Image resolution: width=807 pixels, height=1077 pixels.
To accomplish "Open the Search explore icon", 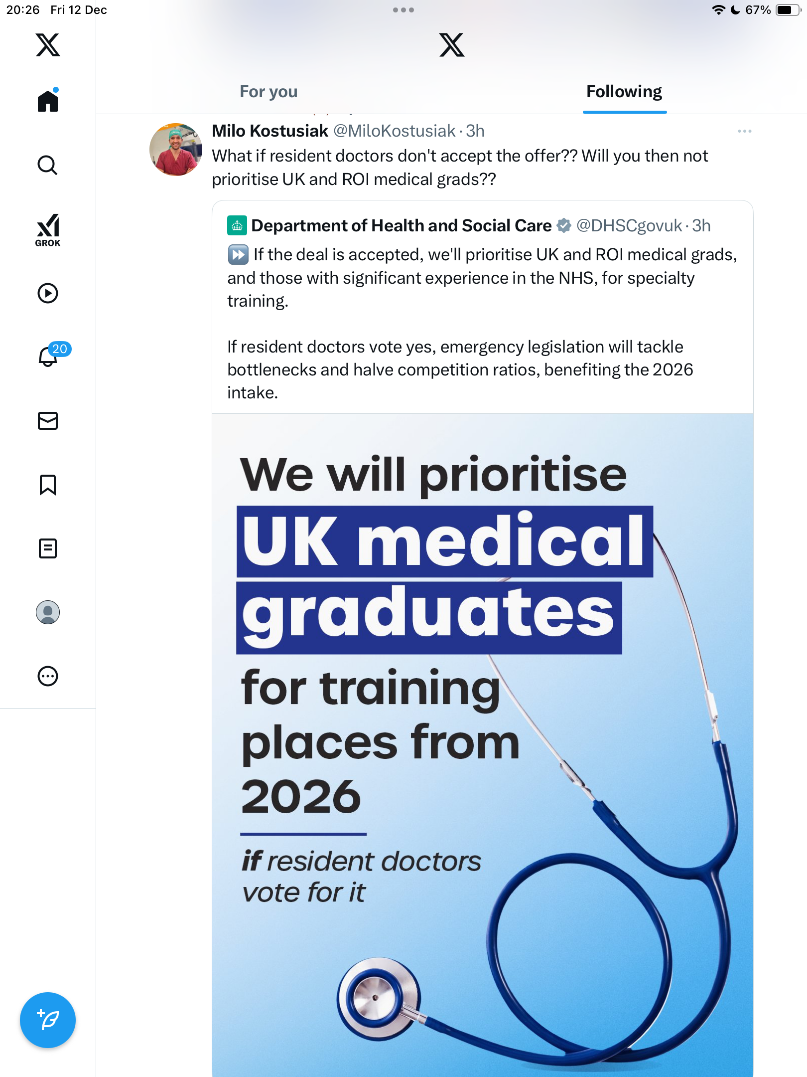I will point(48,165).
